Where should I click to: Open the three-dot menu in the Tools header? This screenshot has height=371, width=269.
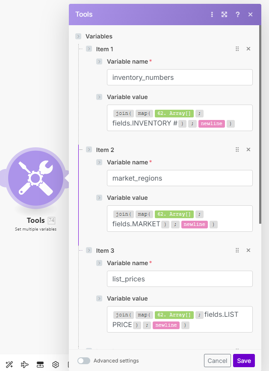coord(212,15)
